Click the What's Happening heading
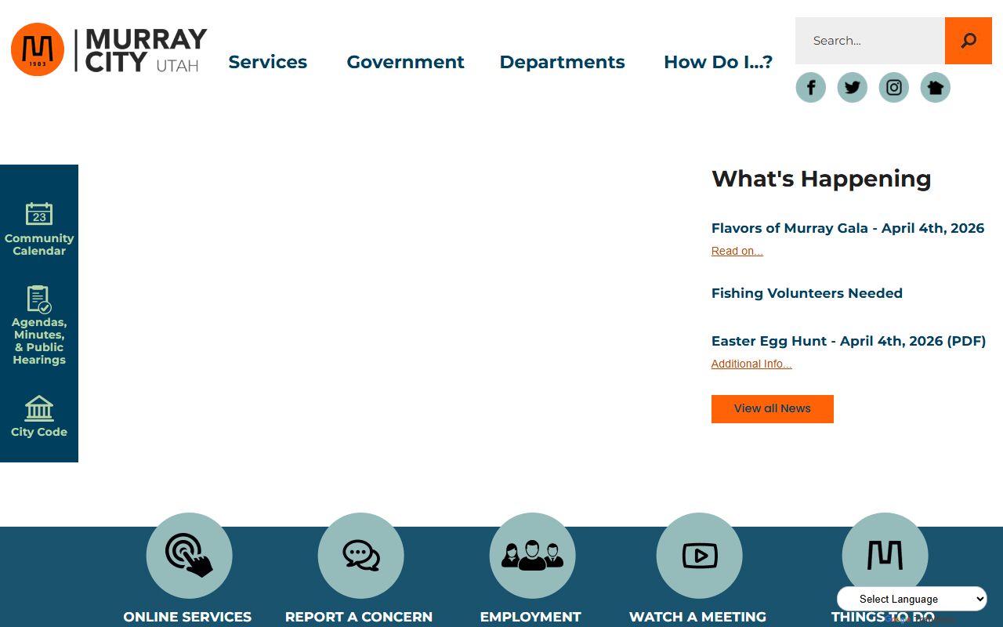 coord(821,179)
